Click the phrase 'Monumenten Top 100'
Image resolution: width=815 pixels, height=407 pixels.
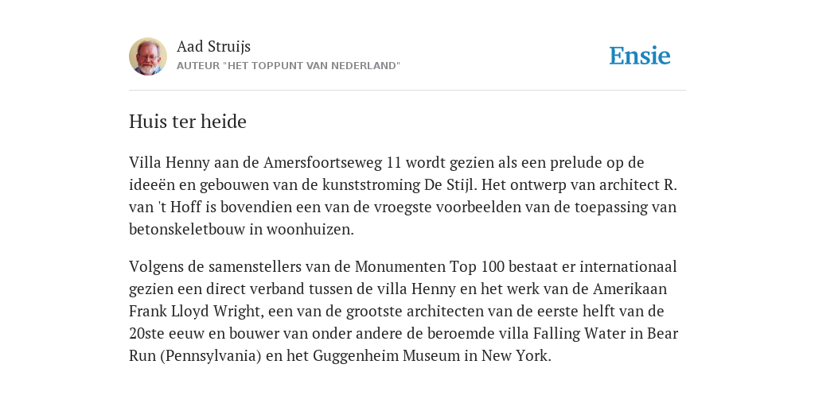point(430,267)
